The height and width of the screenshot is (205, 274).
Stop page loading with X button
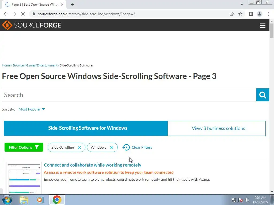(x=23, y=14)
